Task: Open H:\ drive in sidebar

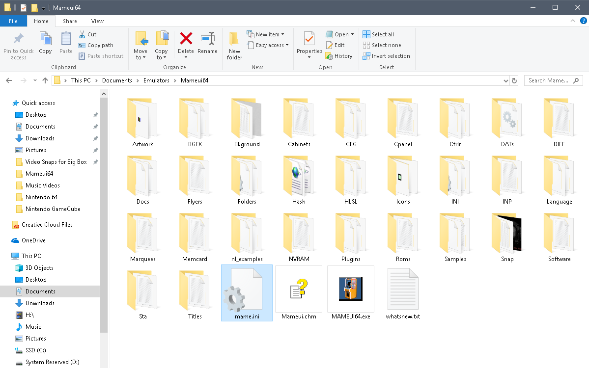Action: (29, 315)
